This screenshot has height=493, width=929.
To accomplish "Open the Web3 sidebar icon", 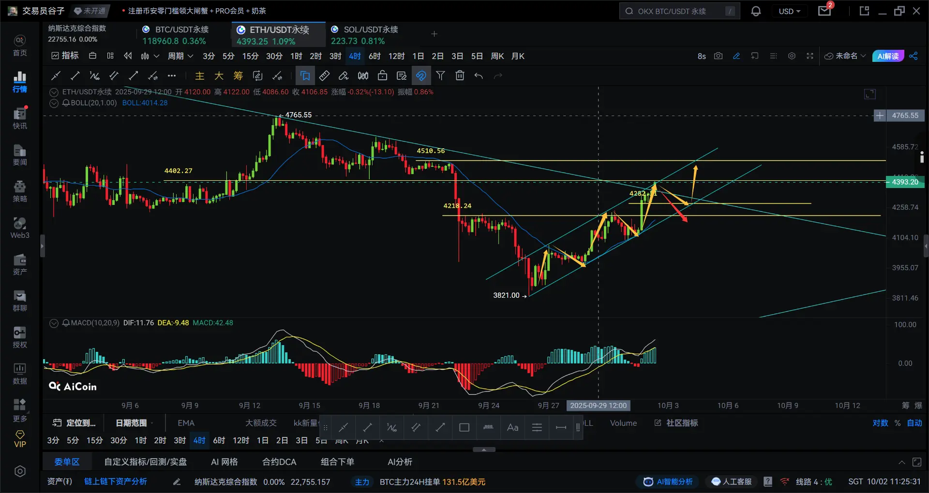I will coord(20,228).
